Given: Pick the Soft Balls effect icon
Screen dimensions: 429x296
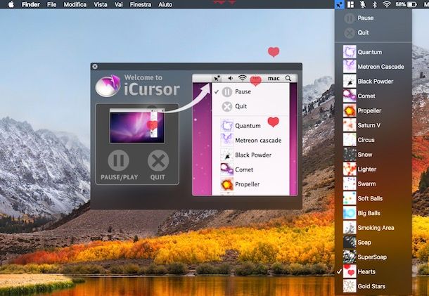Looking at the screenshot, I should coord(350,198).
